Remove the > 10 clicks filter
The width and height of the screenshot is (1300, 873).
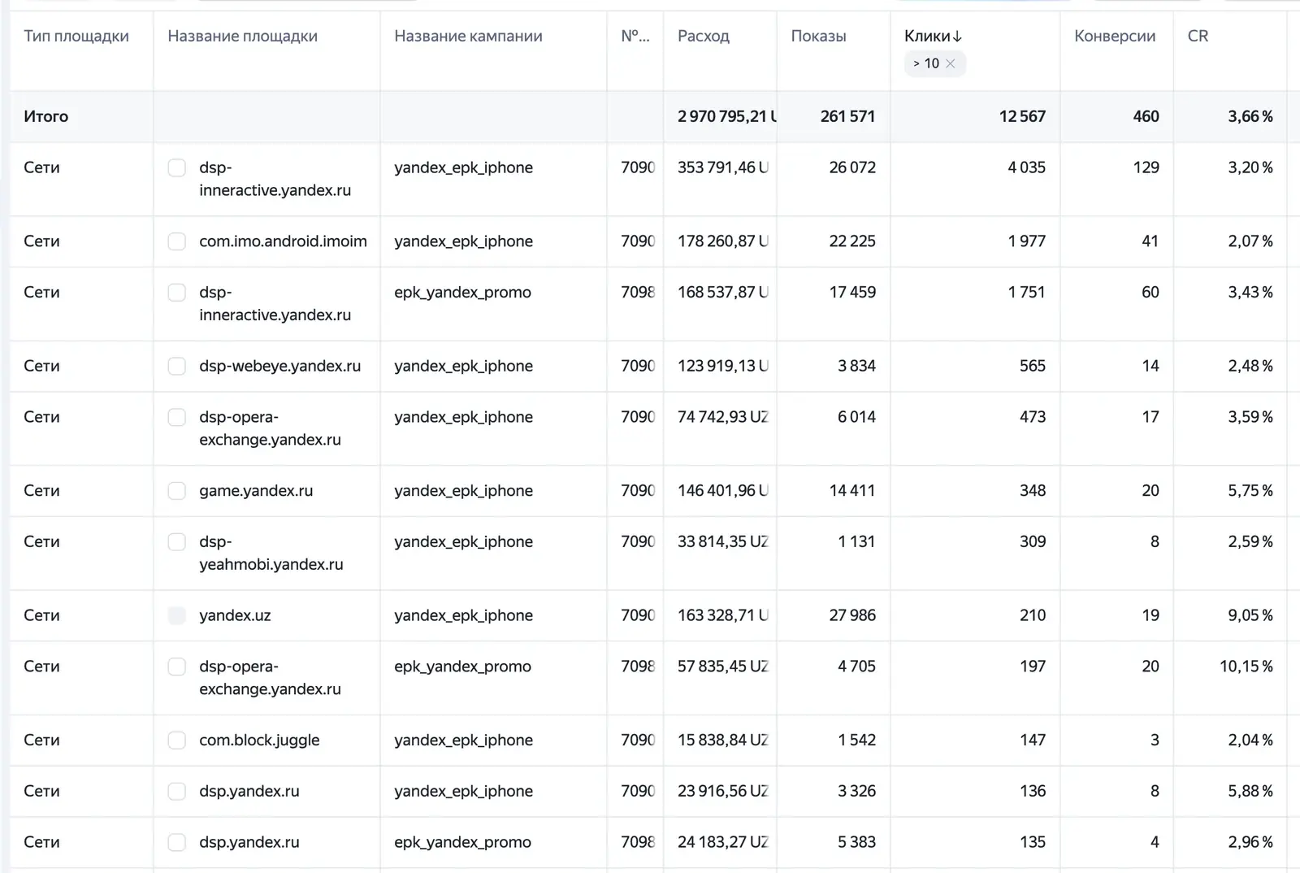click(x=950, y=63)
